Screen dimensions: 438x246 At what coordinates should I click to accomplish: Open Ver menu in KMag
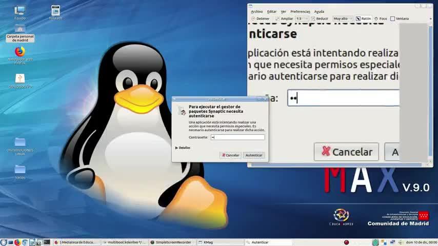pyautogui.click(x=283, y=11)
